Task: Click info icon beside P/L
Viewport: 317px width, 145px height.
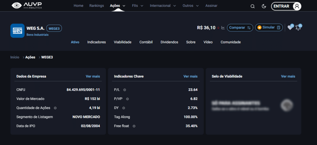Action: tap(124, 90)
